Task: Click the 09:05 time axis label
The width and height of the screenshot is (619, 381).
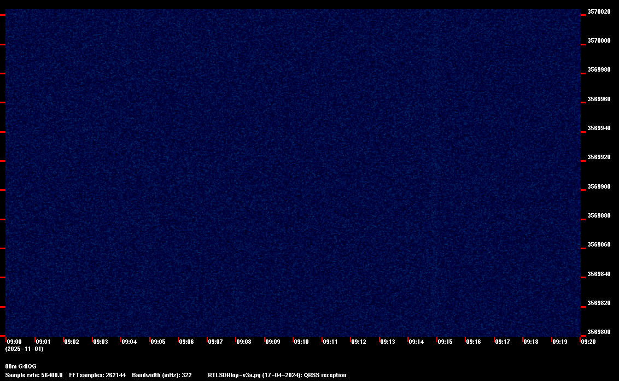Action: point(158,342)
